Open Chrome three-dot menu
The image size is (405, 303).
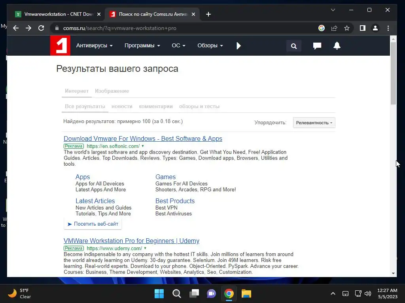(388, 28)
